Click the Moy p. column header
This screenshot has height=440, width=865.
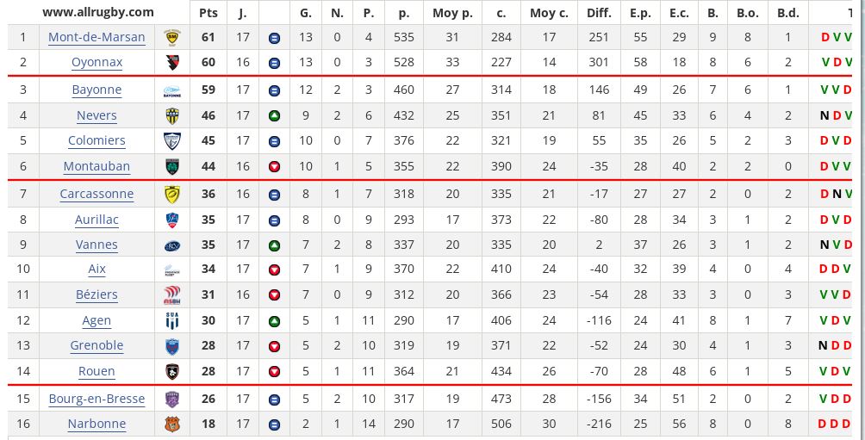click(453, 13)
